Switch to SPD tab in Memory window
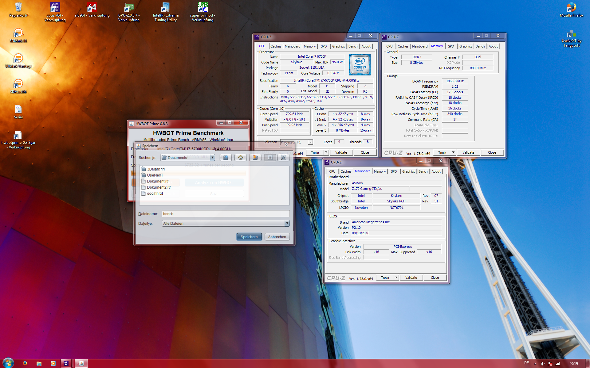Screen dimensions: 590x368 [451, 46]
